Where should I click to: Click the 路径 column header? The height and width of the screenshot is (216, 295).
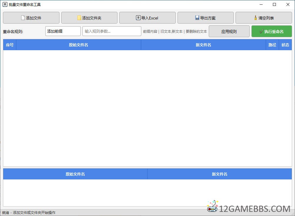pos(272,45)
